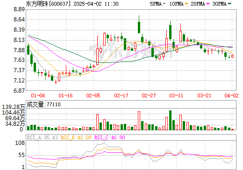Click the tall red volume bar near 02-27
The height and width of the screenshot is (170, 243).
pyautogui.click(x=139, y=121)
